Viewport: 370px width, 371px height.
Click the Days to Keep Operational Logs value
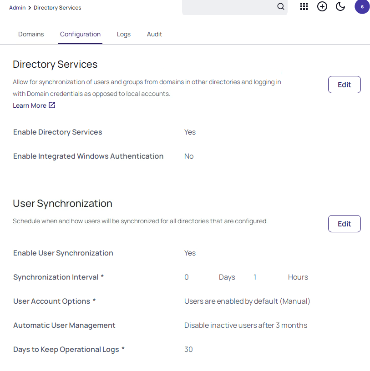coord(188,349)
